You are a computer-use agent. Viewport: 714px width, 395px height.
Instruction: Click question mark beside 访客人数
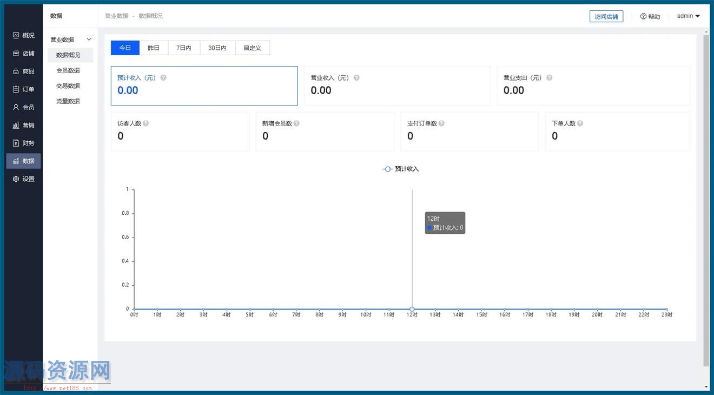click(146, 123)
